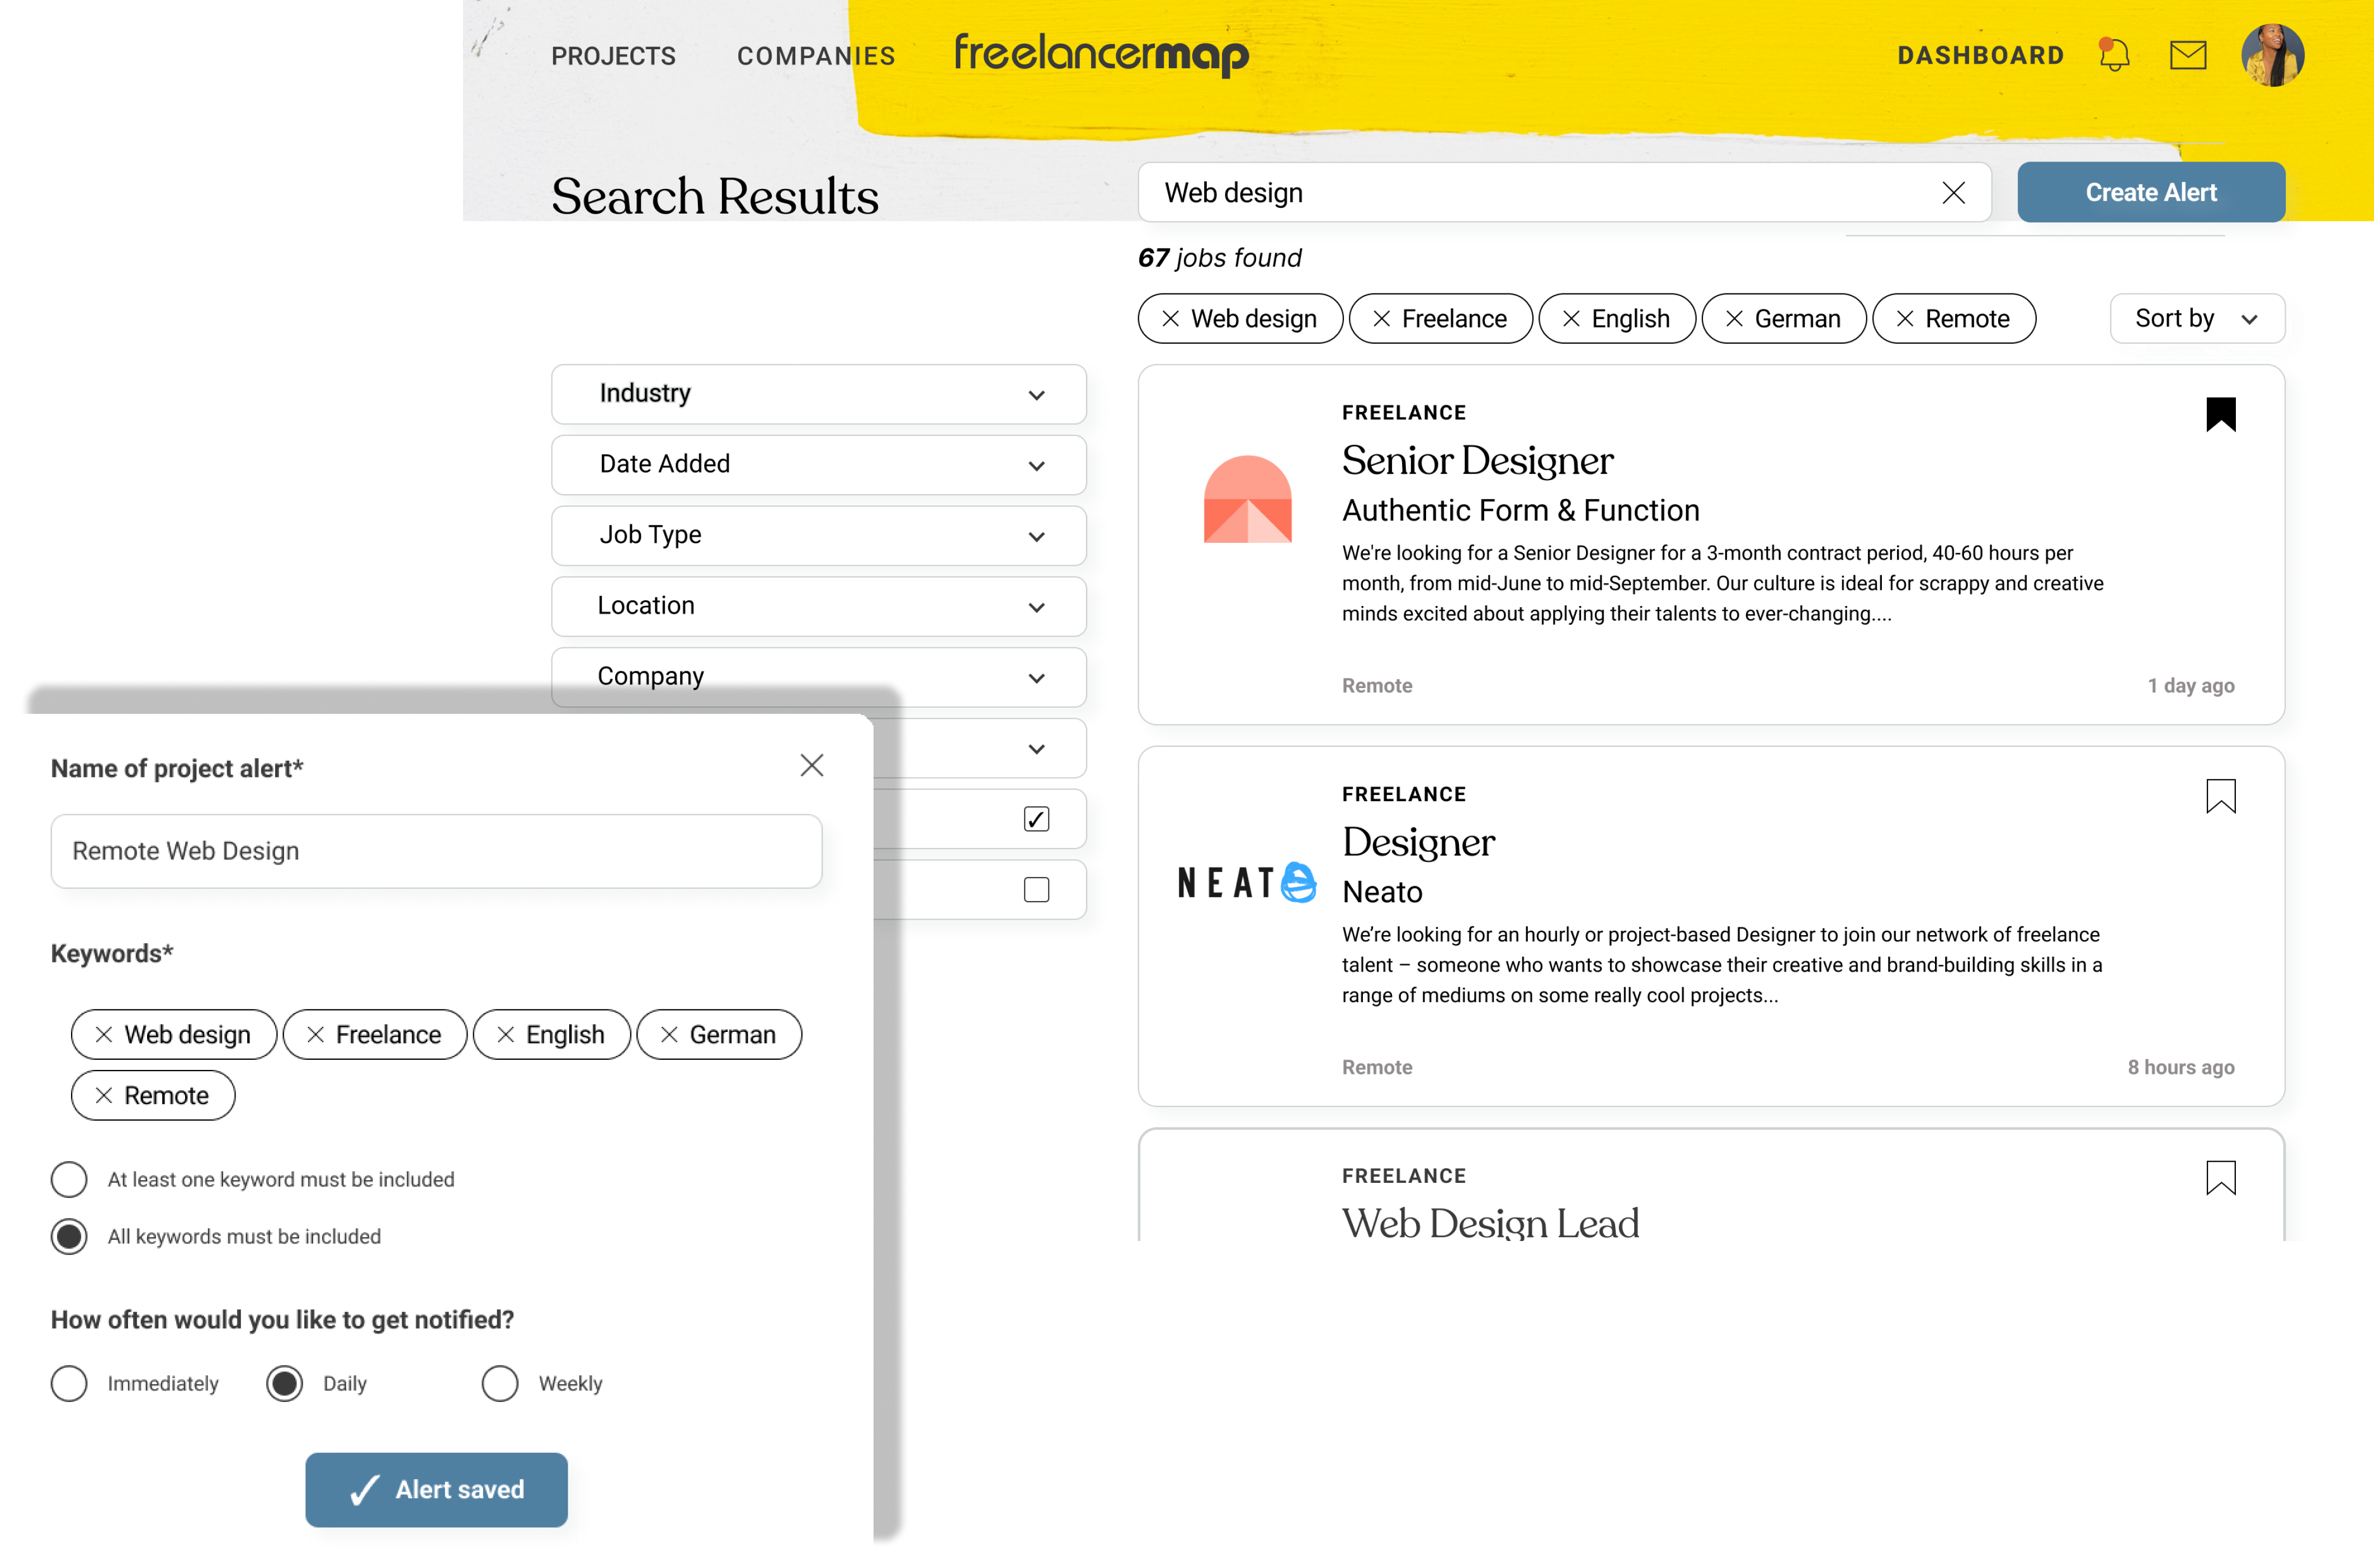Click the Create Alert button
This screenshot has height=1568, width=2374.
[2150, 192]
